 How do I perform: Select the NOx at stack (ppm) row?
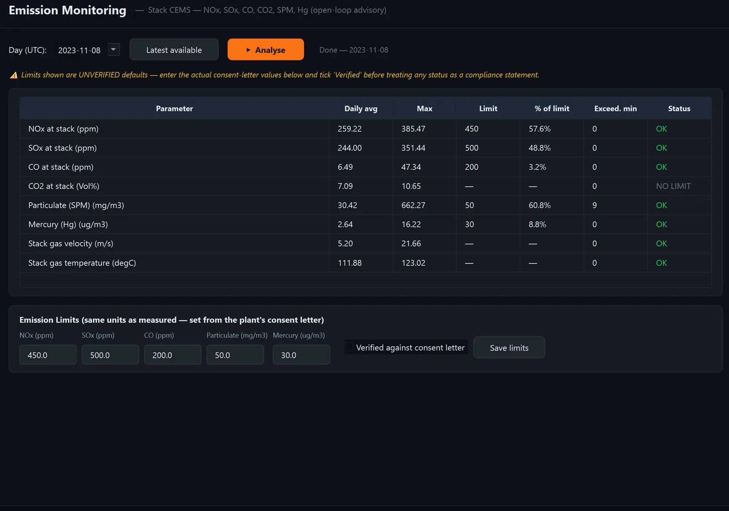tap(365, 128)
